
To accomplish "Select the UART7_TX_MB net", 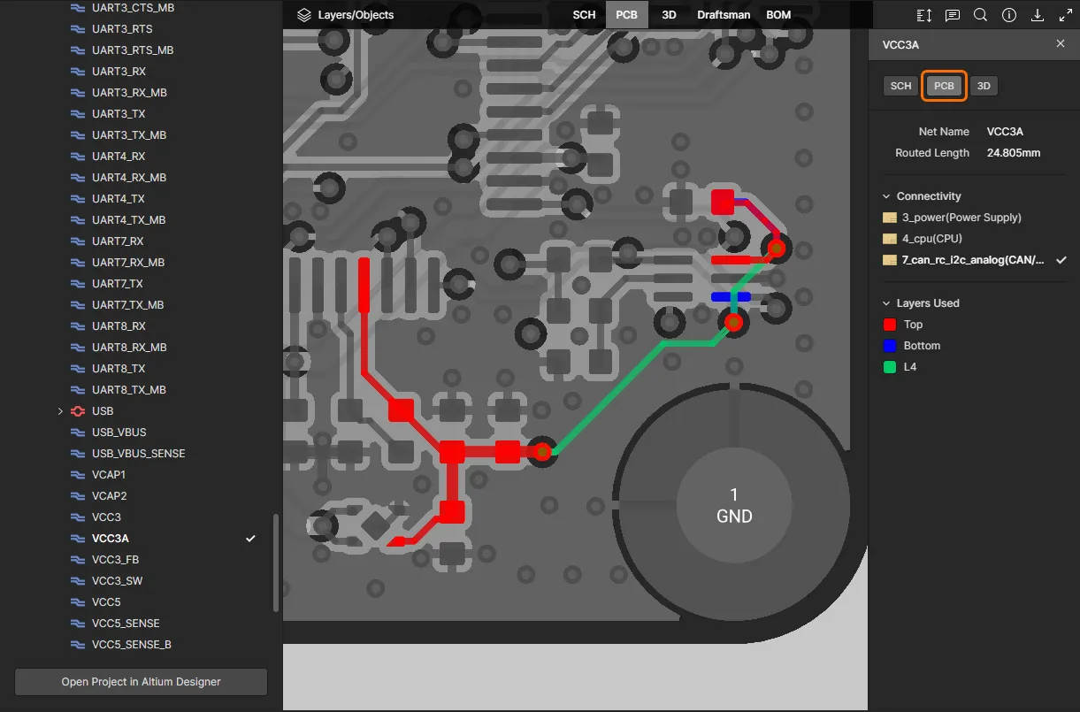I will tap(128, 305).
